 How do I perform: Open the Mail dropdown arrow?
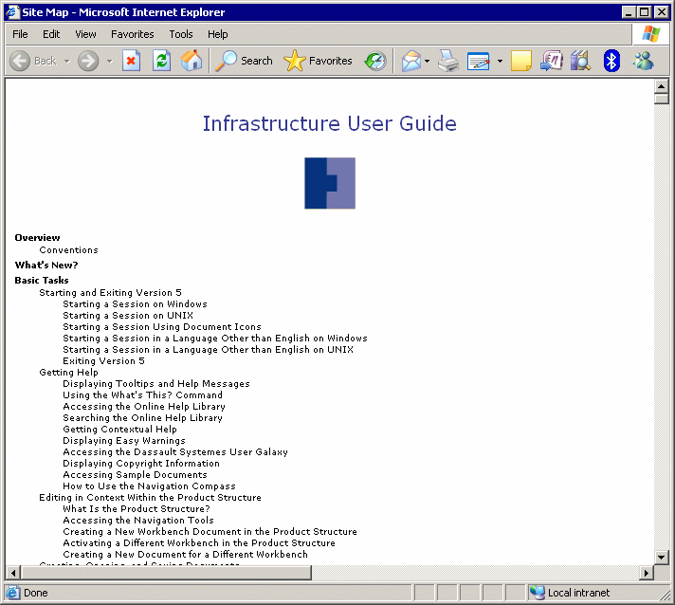coord(428,61)
